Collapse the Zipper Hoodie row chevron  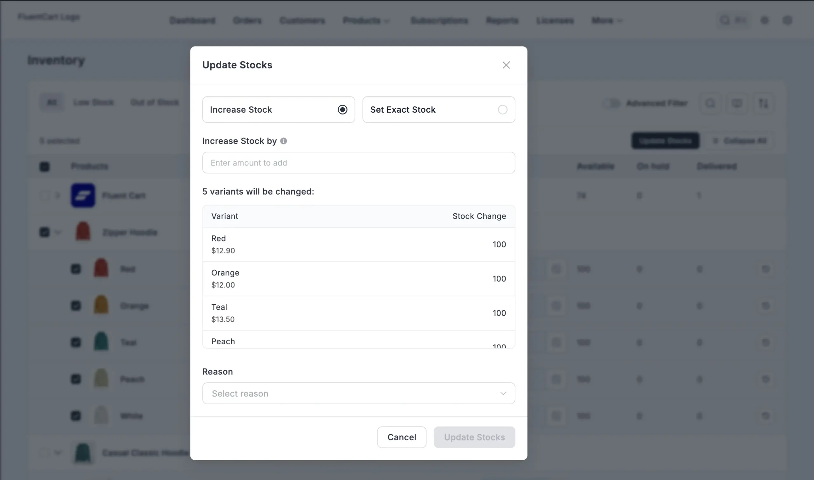[59, 232]
